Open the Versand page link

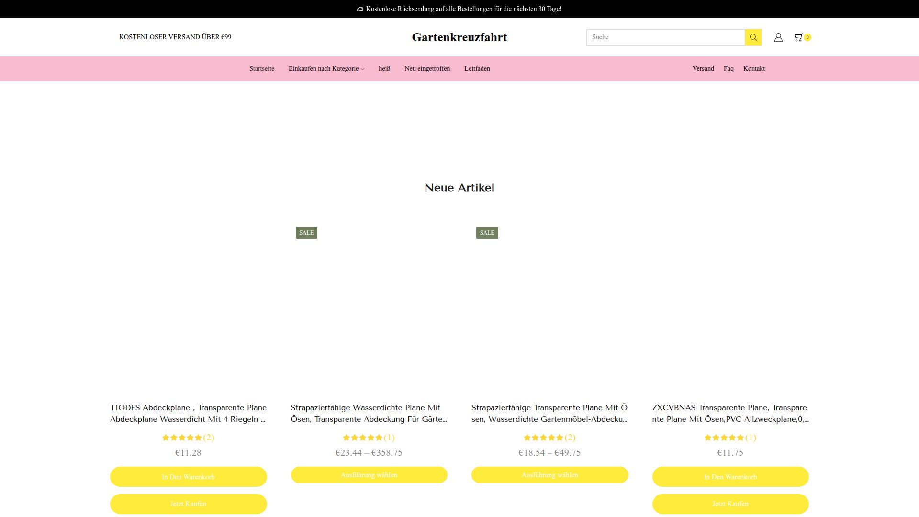coord(703,69)
